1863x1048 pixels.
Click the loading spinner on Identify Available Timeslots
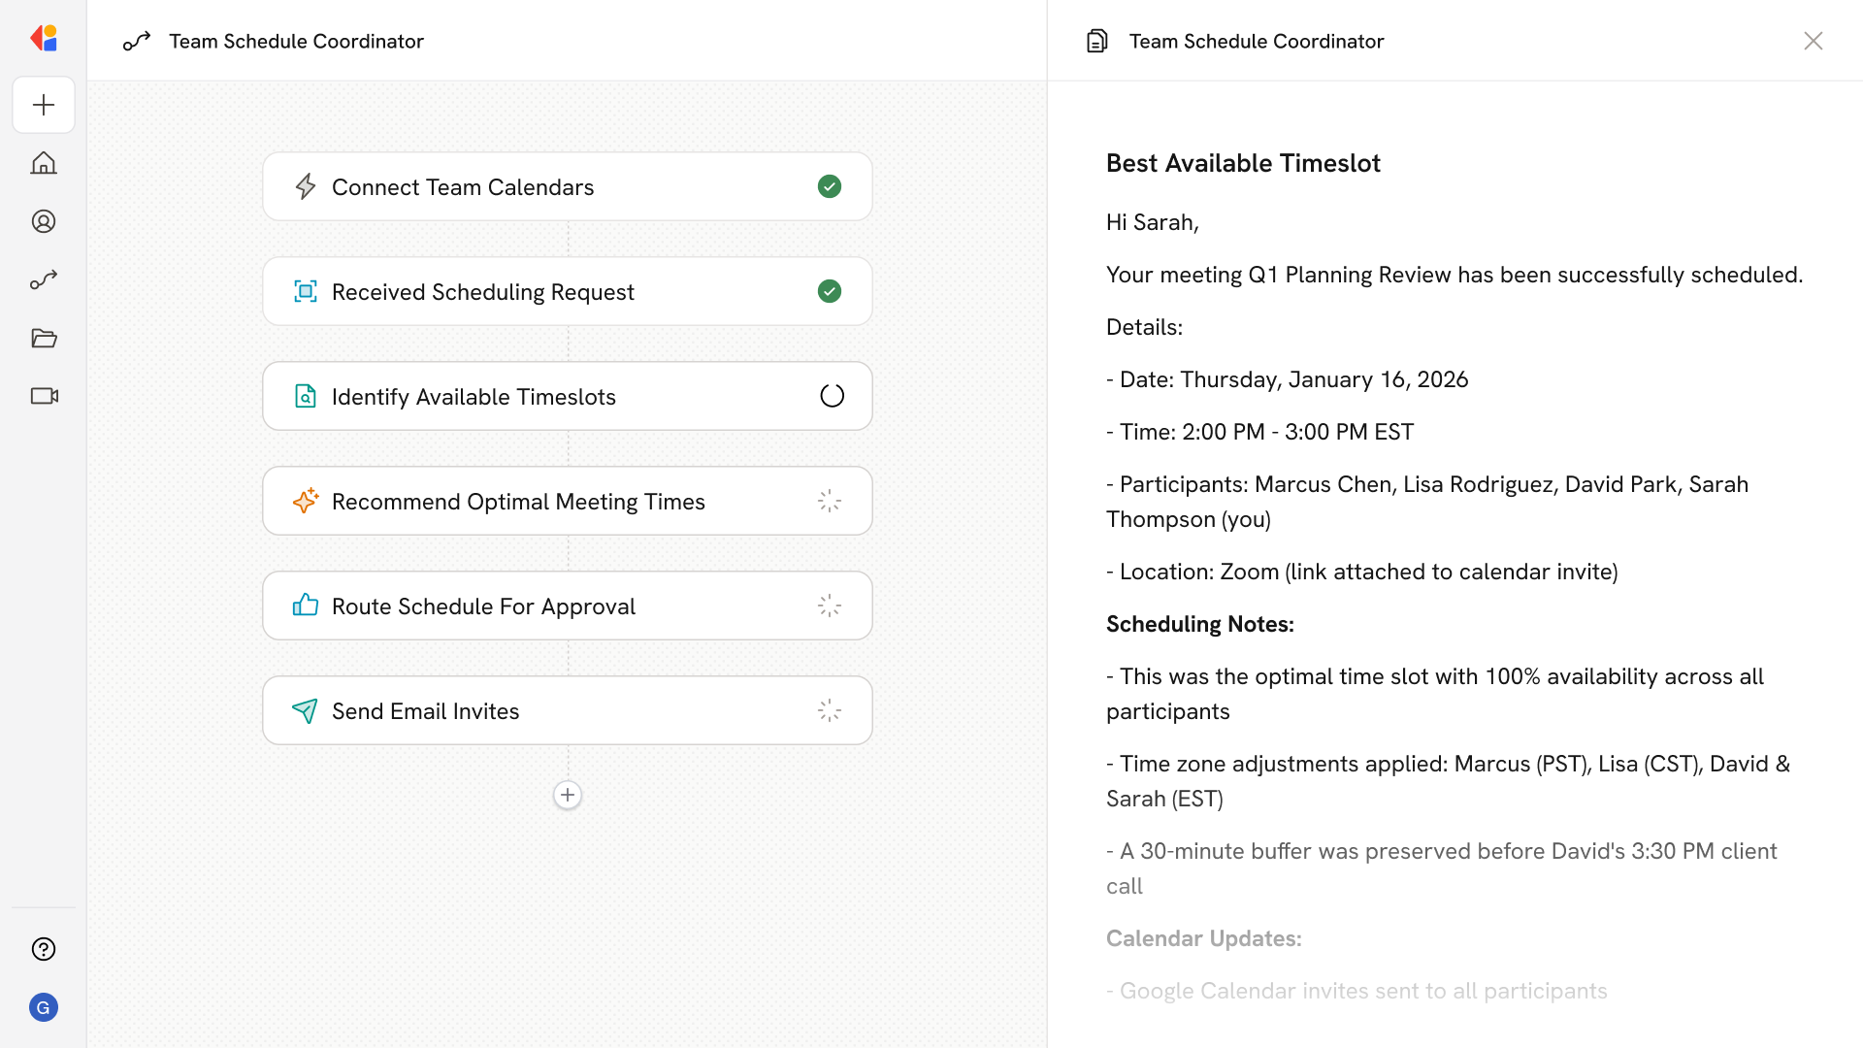831,396
